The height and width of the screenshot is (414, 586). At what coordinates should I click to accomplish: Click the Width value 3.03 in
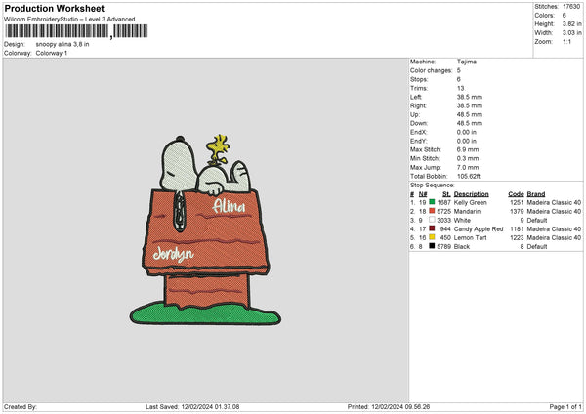click(572, 33)
